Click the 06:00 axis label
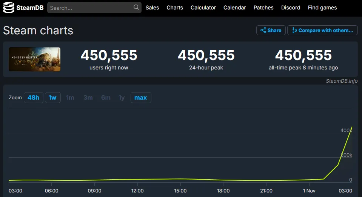 pyautogui.click(x=51, y=191)
